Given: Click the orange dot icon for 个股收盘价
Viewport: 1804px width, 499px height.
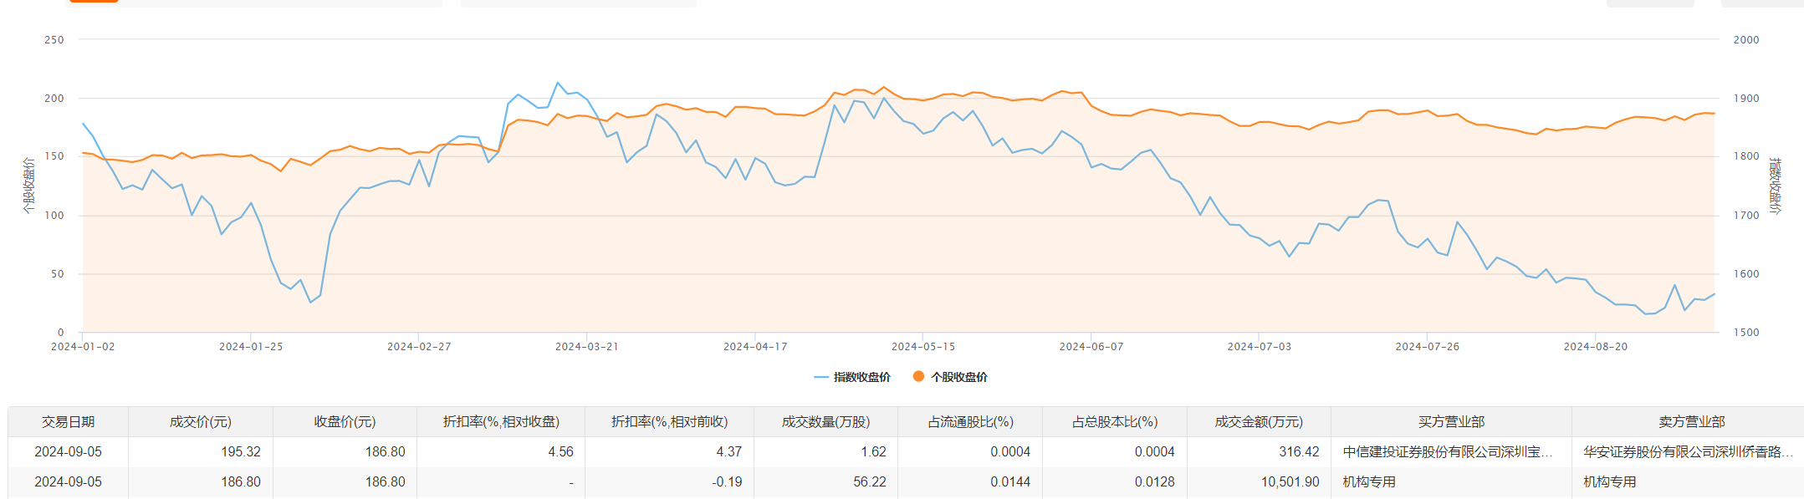Looking at the screenshot, I should point(918,377).
